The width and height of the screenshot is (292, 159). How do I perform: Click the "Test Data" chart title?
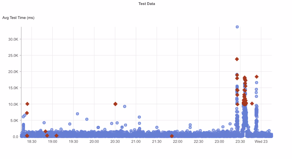coord(146,4)
